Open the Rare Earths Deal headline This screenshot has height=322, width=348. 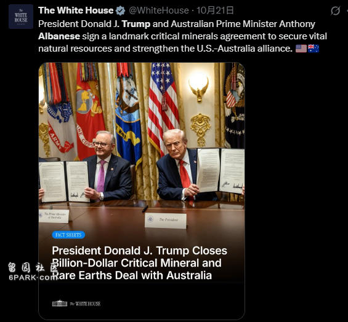tap(139, 263)
